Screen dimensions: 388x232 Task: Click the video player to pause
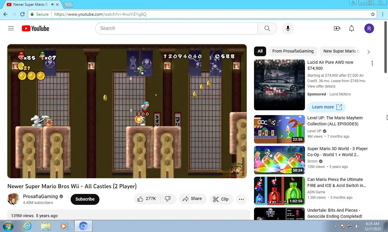(x=127, y=111)
